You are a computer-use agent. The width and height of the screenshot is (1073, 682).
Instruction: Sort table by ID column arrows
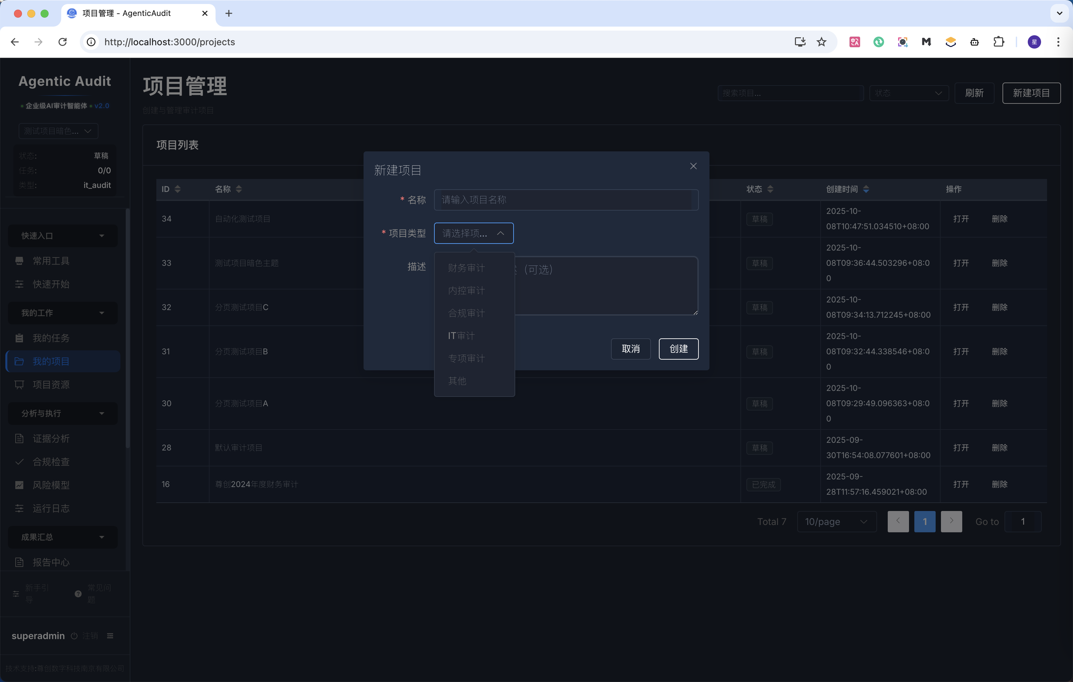tap(178, 189)
